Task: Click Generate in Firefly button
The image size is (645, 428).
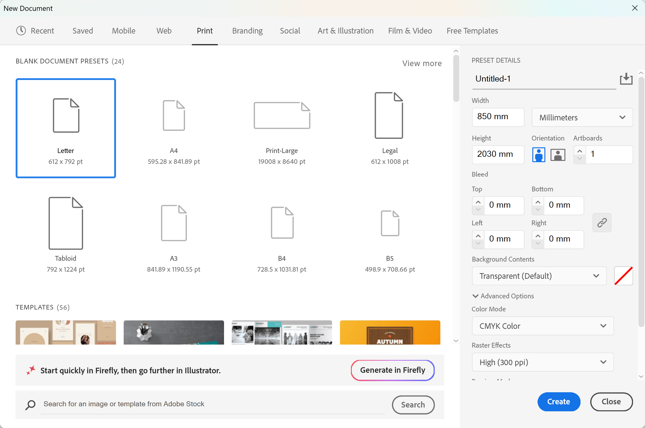Action: click(393, 370)
